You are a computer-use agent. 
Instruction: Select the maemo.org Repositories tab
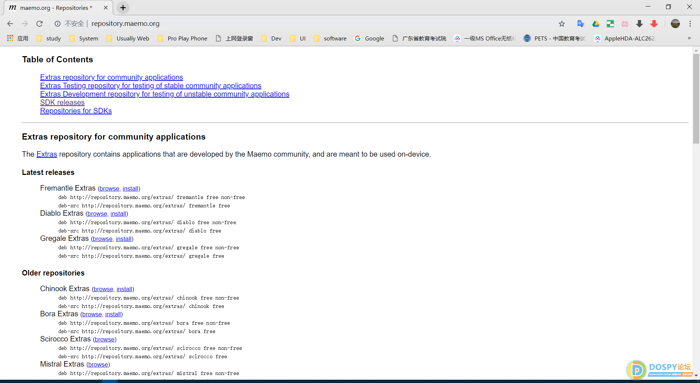point(58,8)
